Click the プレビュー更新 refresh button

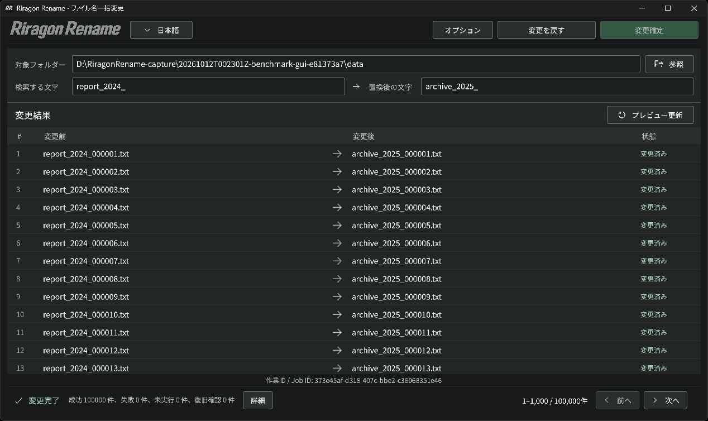[650, 115]
